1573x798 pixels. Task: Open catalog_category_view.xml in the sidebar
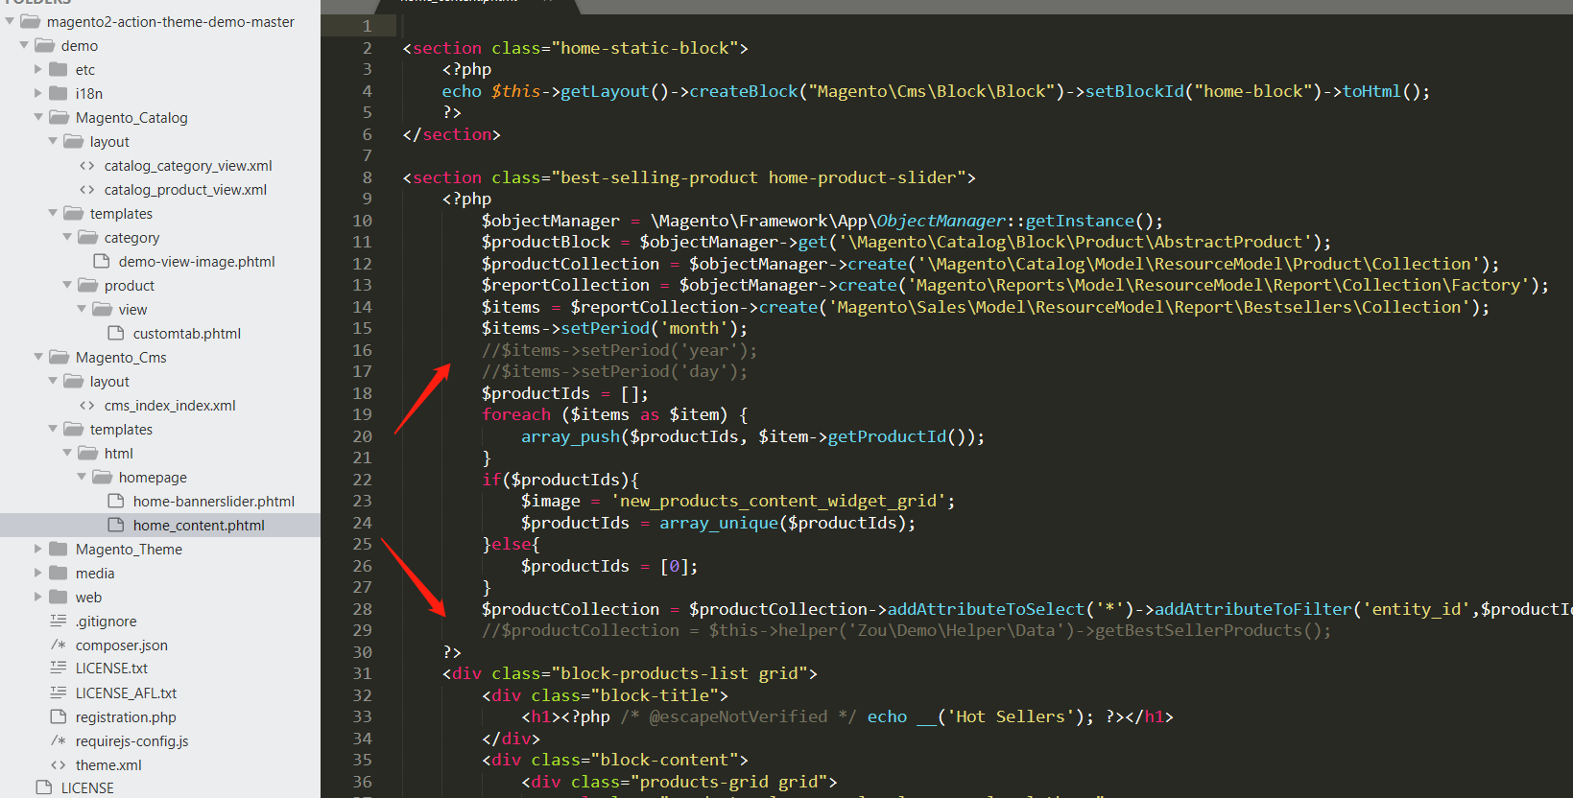pos(188,165)
